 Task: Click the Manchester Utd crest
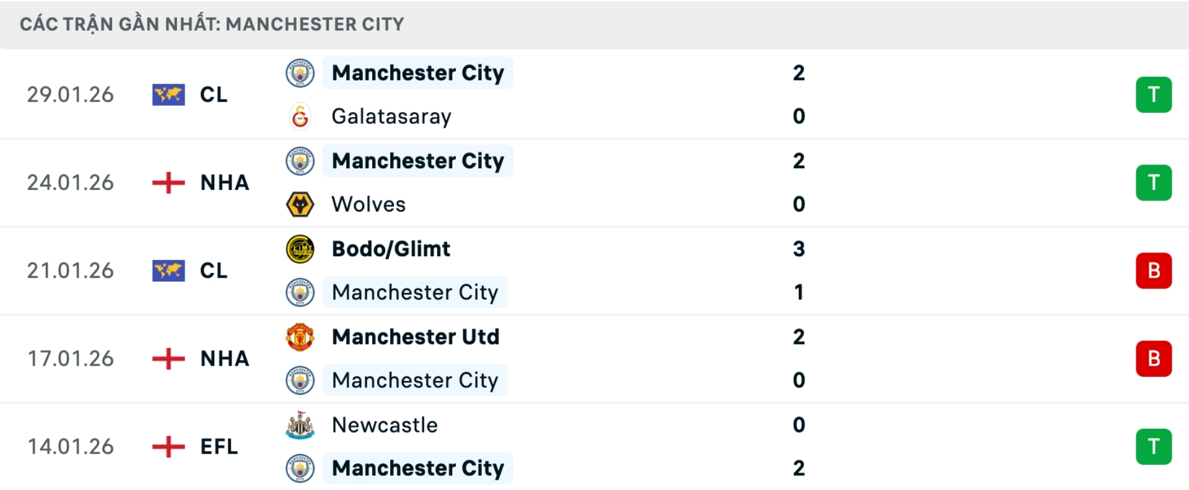(300, 337)
